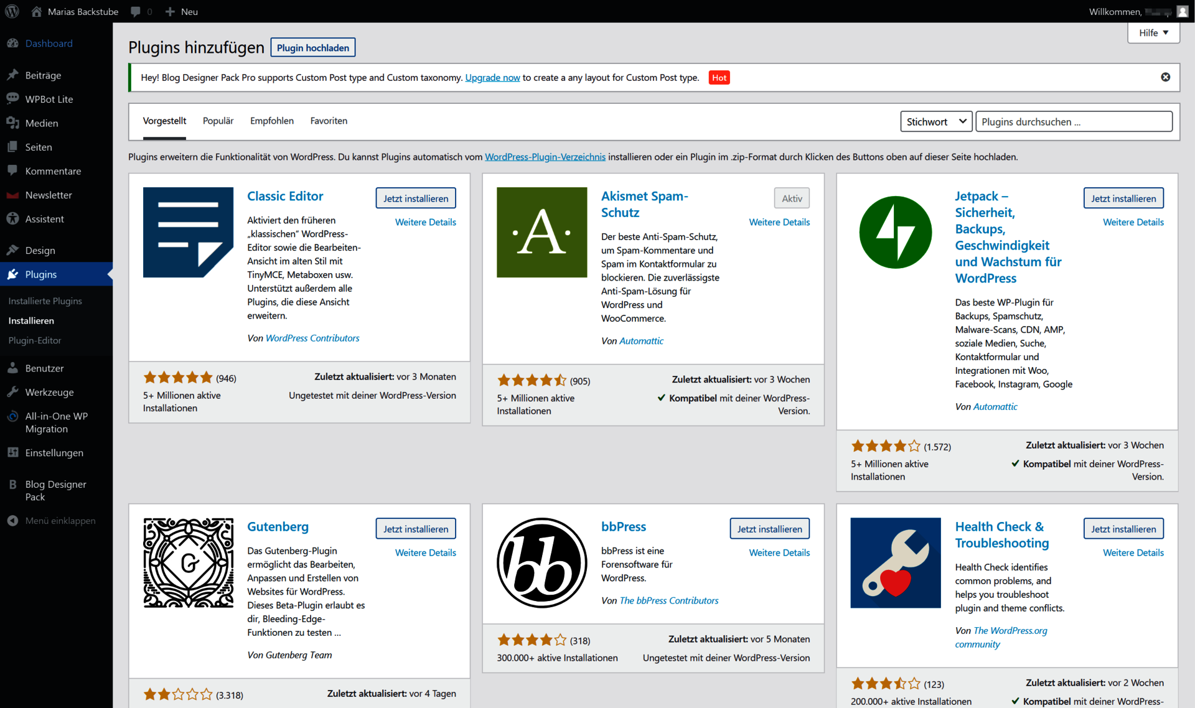
Task: Open the Kommentare icon in sidebar
Action: [x=12, y=170]
